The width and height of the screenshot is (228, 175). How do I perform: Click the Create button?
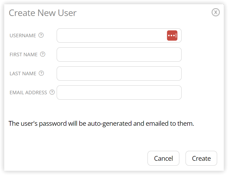(201, 158)
